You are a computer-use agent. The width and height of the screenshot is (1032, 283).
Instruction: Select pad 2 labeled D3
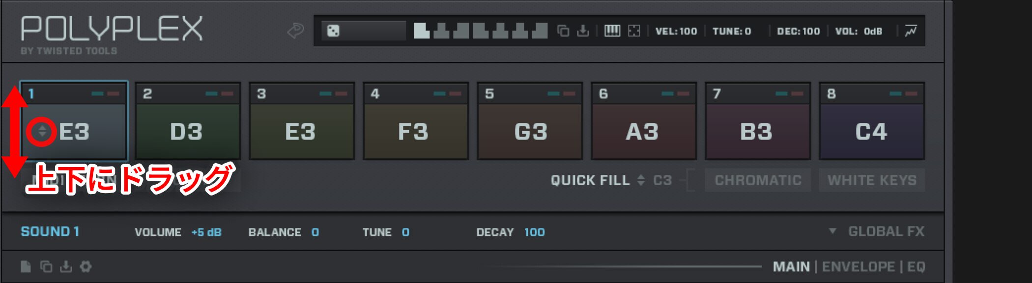188,121
